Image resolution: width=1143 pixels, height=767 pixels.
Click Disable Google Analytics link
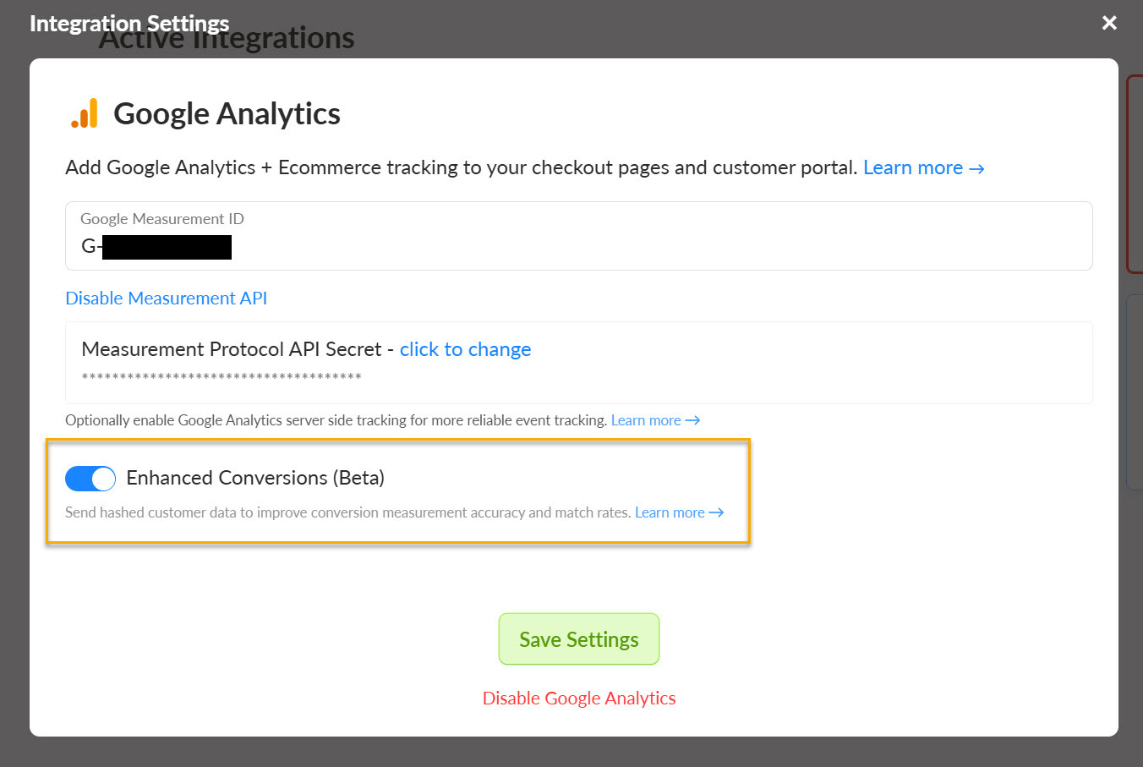(x=578, y=698)
